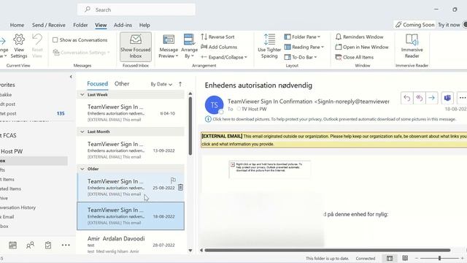This screenshot has height=263, width=467.
Task: Click the Reply All icon
Action: (x=420, y=98)
